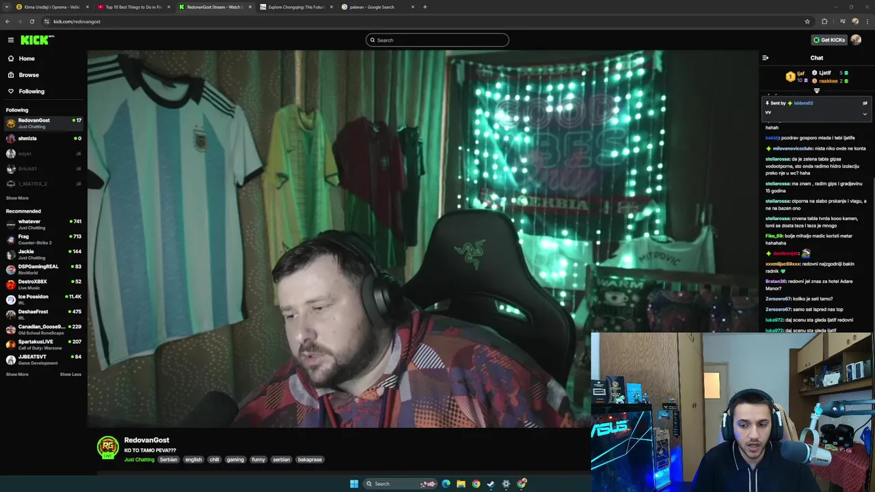
Task: Open the Kick sidebar hamburger menu
Action: pos(11,40)
